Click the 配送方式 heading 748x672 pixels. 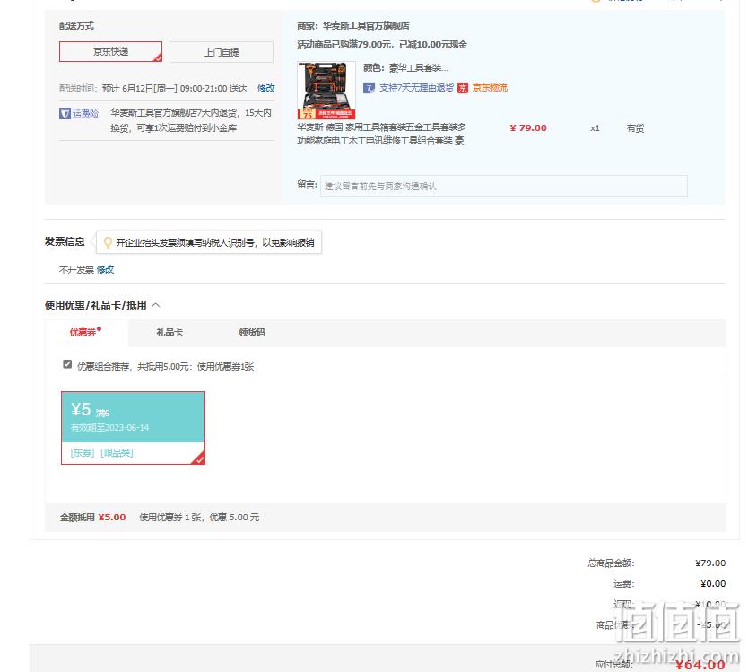click(76, 26)
